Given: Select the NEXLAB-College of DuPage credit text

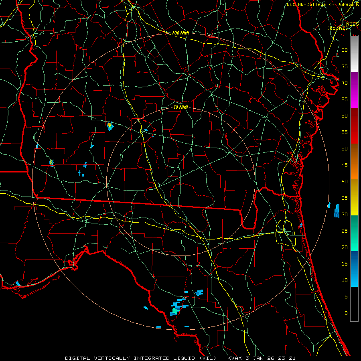Looking at the screenshot, I should 320,4.
